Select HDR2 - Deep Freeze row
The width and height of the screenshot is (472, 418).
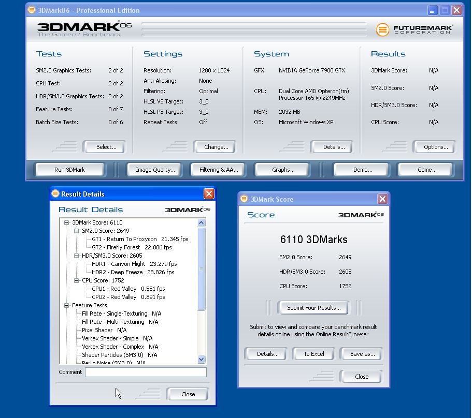(x=133, y=272)
